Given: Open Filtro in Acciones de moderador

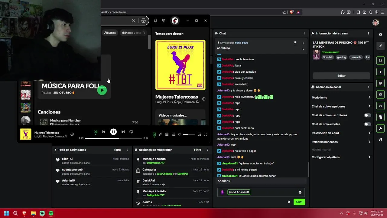Looking at the screenshot, I should pos(197,150).
